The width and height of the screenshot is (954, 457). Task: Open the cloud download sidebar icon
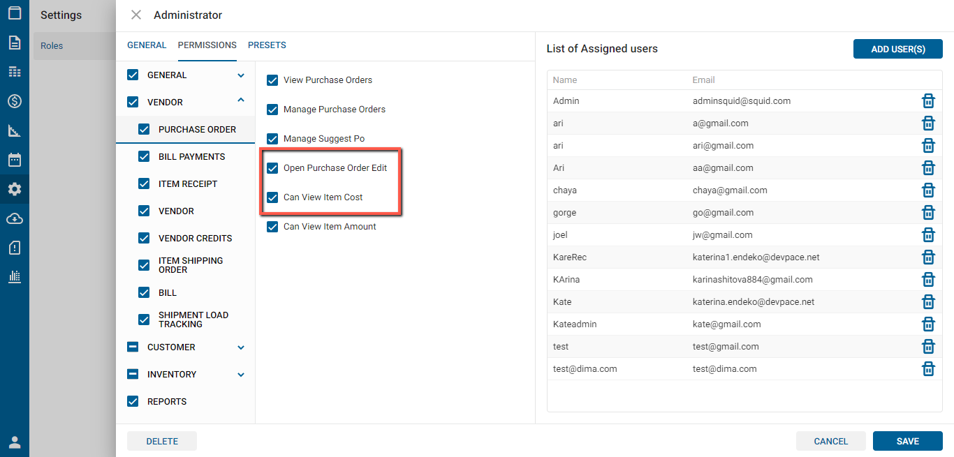point(15,218)
